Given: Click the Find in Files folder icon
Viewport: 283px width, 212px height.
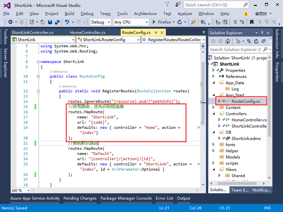Looking at the screenshot, I should pyautogui.click(x=193, y=22).
